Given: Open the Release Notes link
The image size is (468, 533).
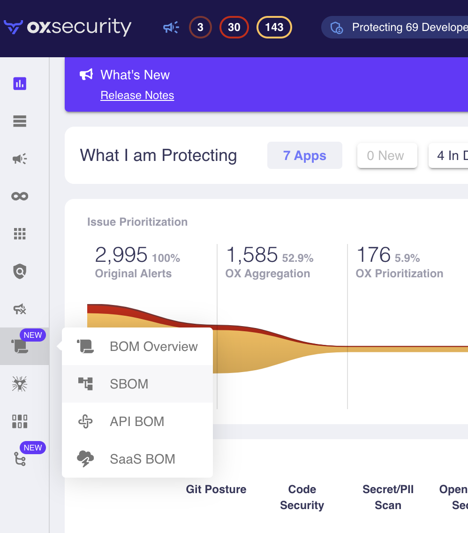Looking at the screenshot, I should (x=137, y=95).
